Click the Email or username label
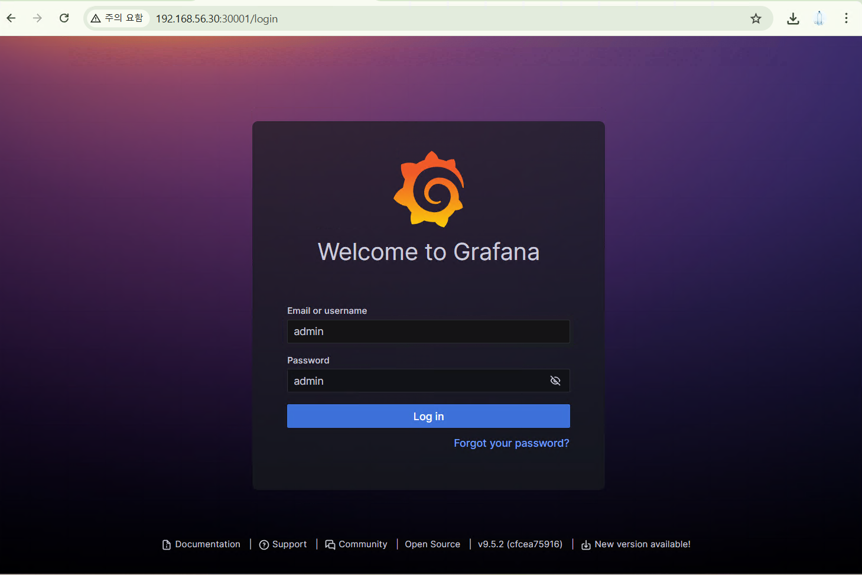 tap(327, 311)
